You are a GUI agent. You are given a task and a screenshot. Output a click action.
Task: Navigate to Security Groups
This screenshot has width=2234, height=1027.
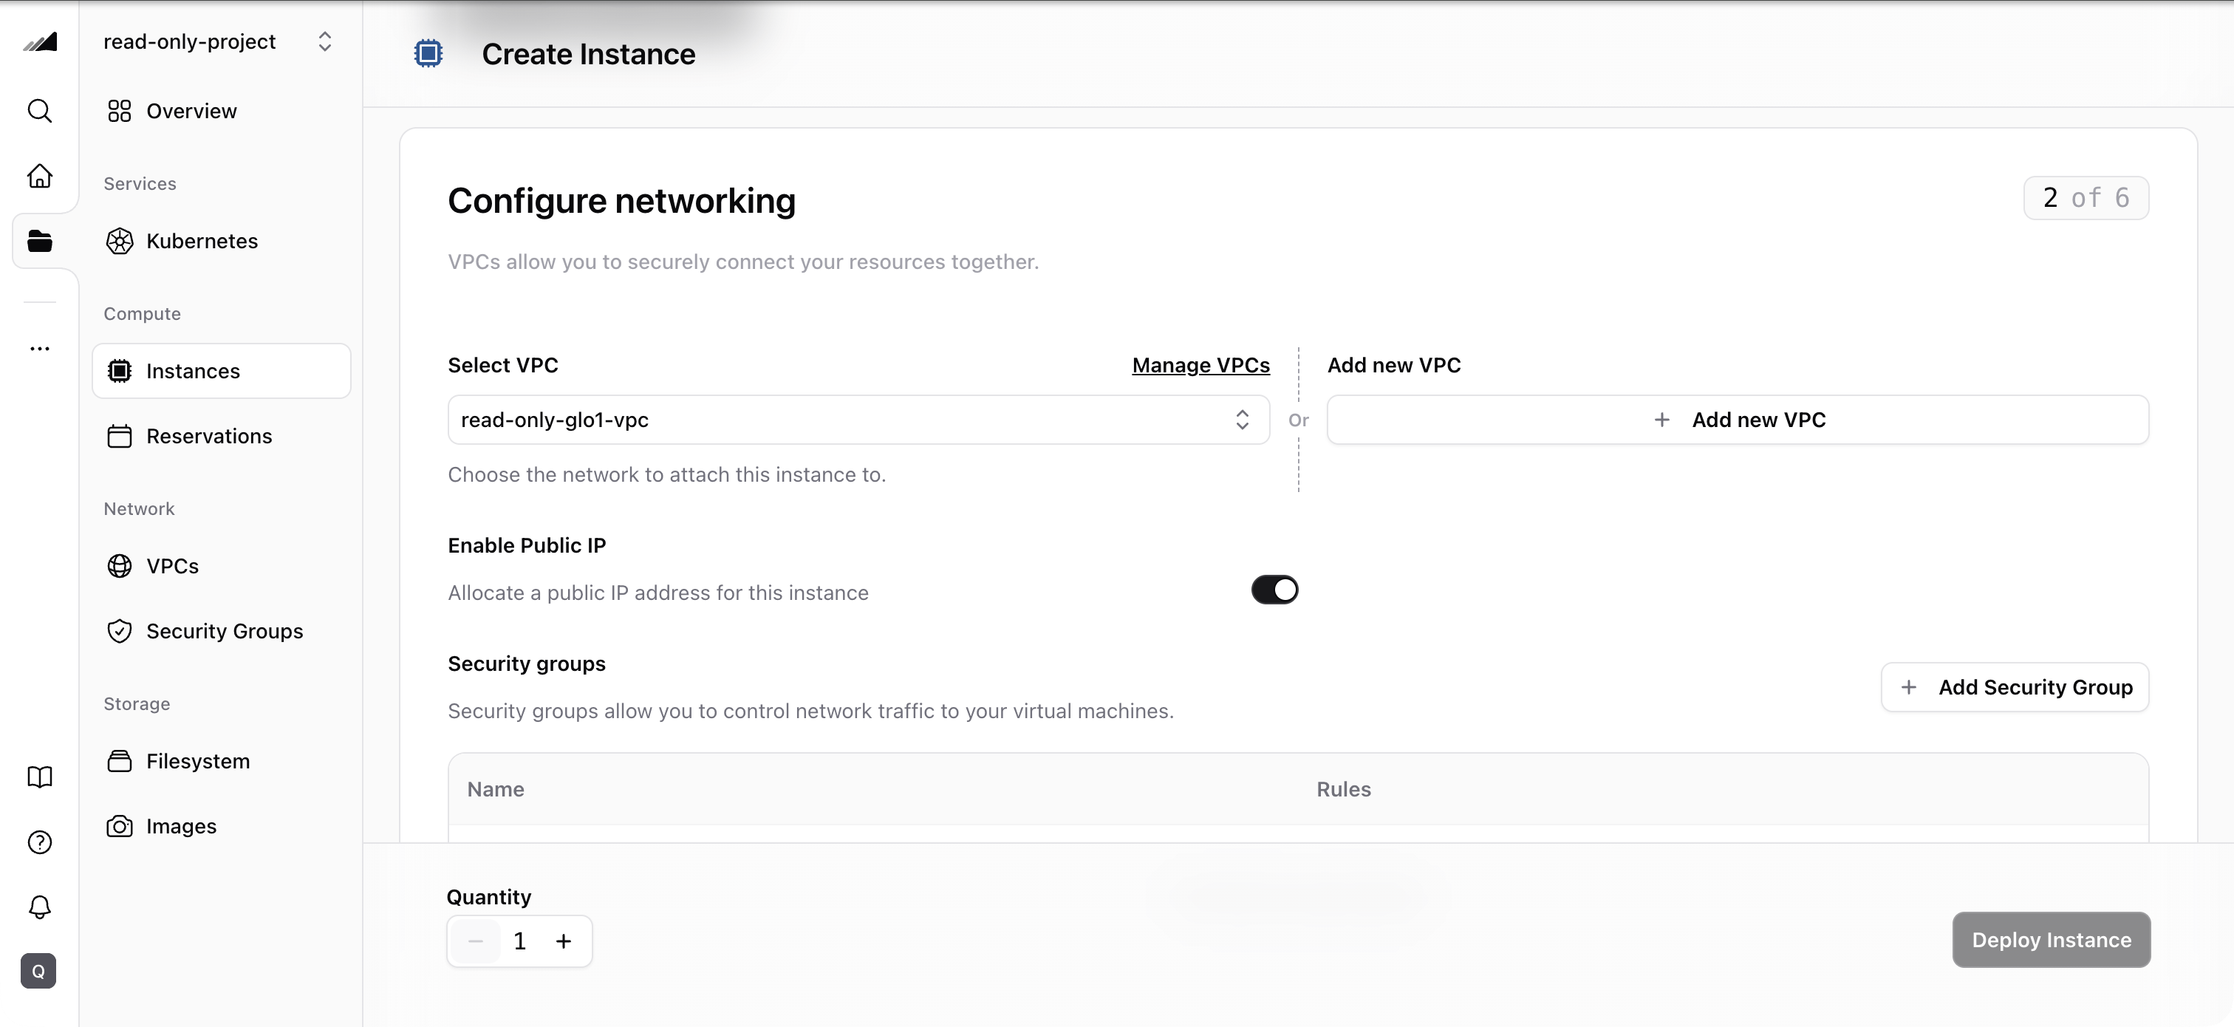point(221,632)
